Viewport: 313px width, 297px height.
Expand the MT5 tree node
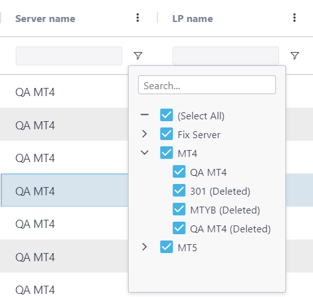144,247
